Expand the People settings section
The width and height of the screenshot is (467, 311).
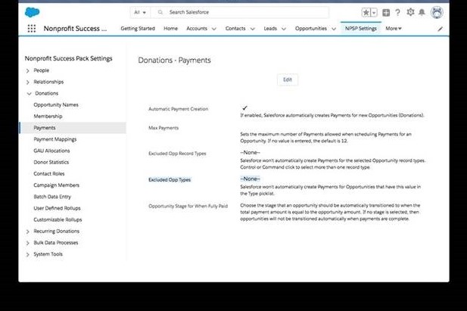(x=28, y=70)
